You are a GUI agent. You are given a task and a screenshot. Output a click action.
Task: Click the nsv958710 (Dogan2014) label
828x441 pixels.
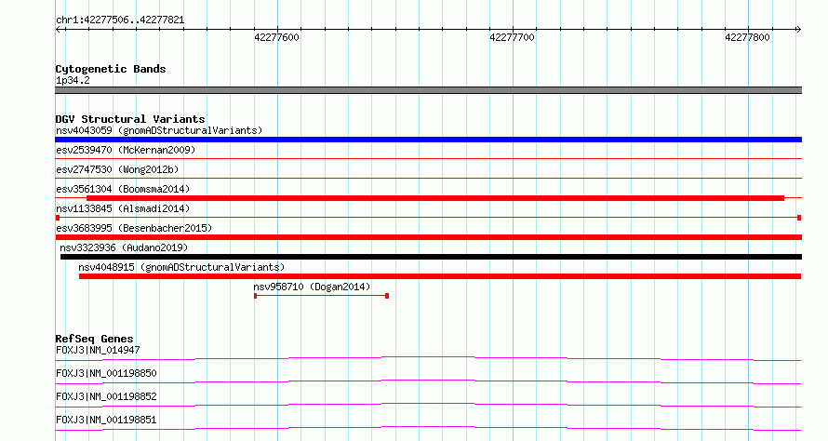tap(312, 287)
